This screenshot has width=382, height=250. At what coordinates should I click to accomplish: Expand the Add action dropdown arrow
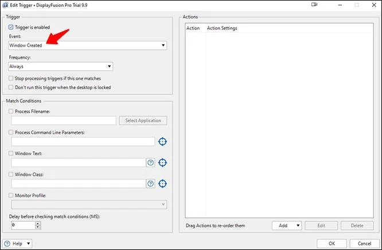(x=298, y=226)
